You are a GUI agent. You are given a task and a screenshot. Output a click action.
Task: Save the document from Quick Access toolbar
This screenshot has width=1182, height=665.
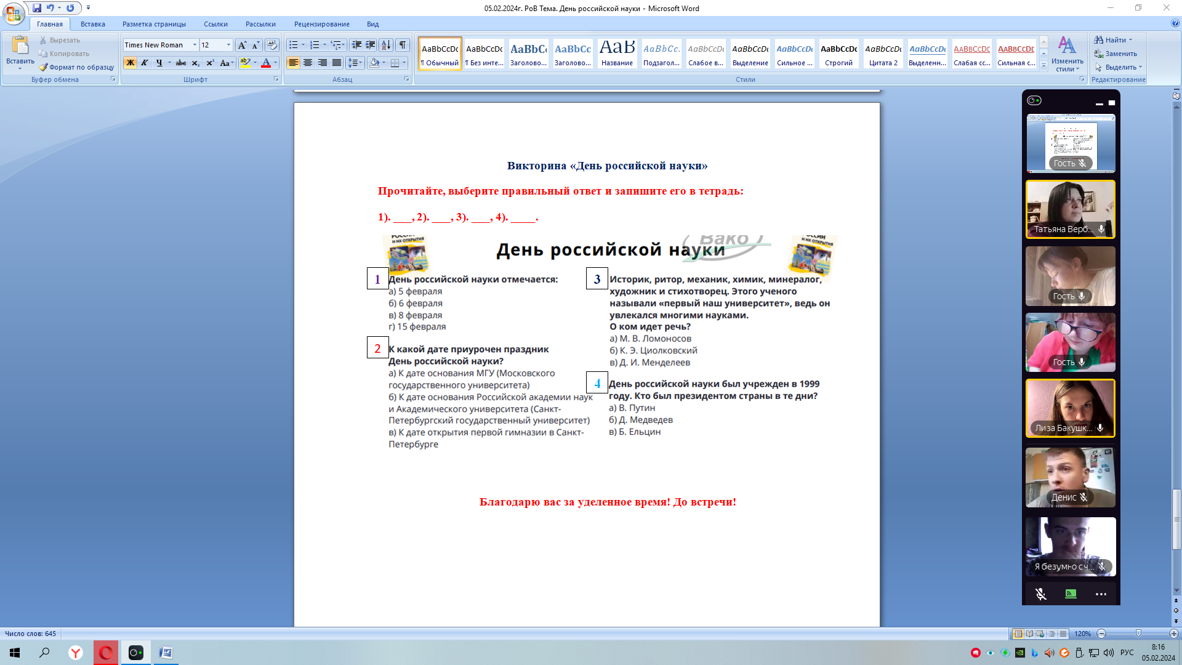coord(37,8)
